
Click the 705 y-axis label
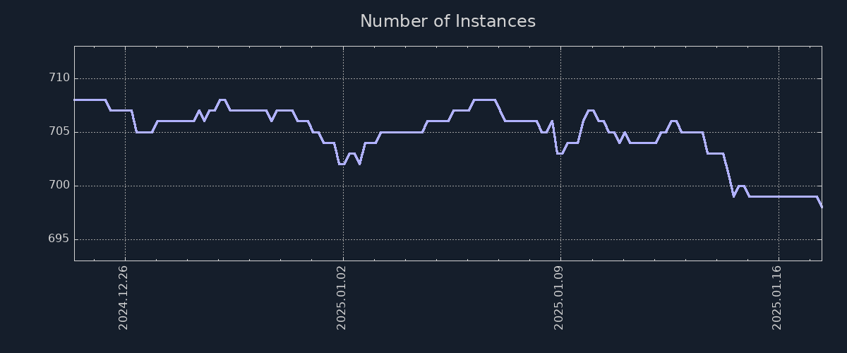coord(59,131)
